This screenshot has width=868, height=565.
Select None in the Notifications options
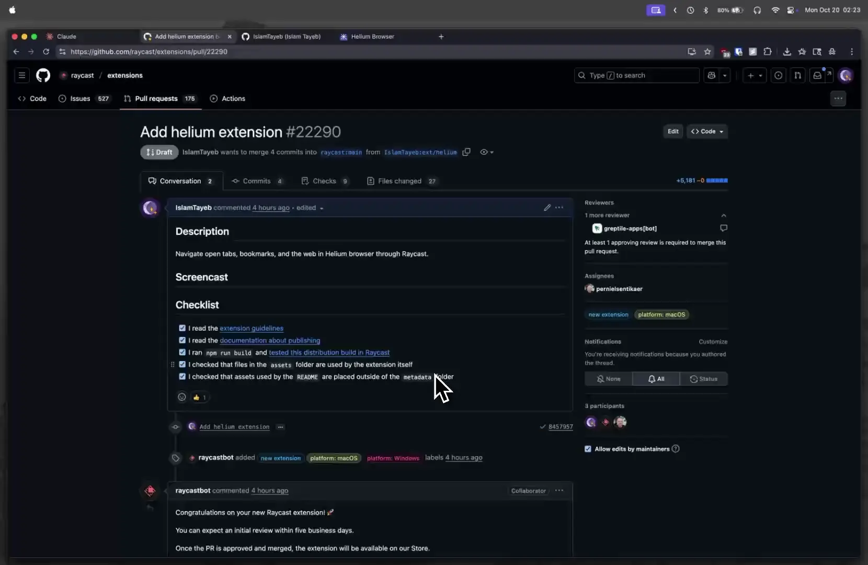pos(609,379)
